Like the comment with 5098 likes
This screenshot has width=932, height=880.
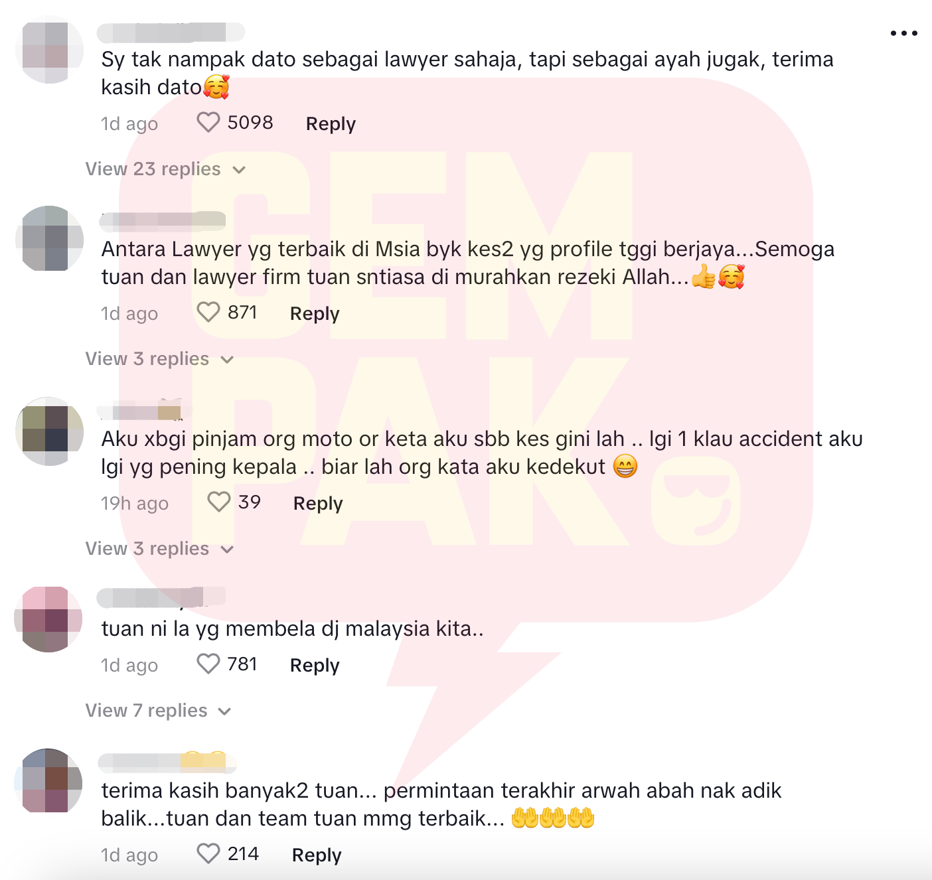[208, 122]
